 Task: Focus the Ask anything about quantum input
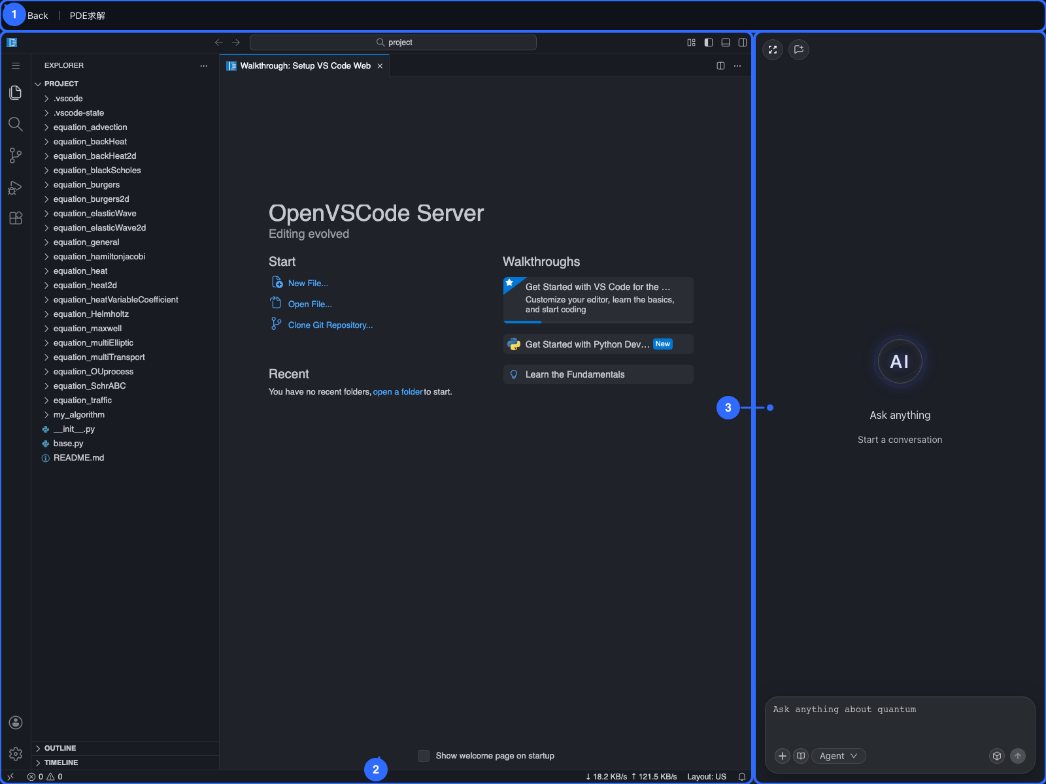pyautogui.click(x=900, y=719)
